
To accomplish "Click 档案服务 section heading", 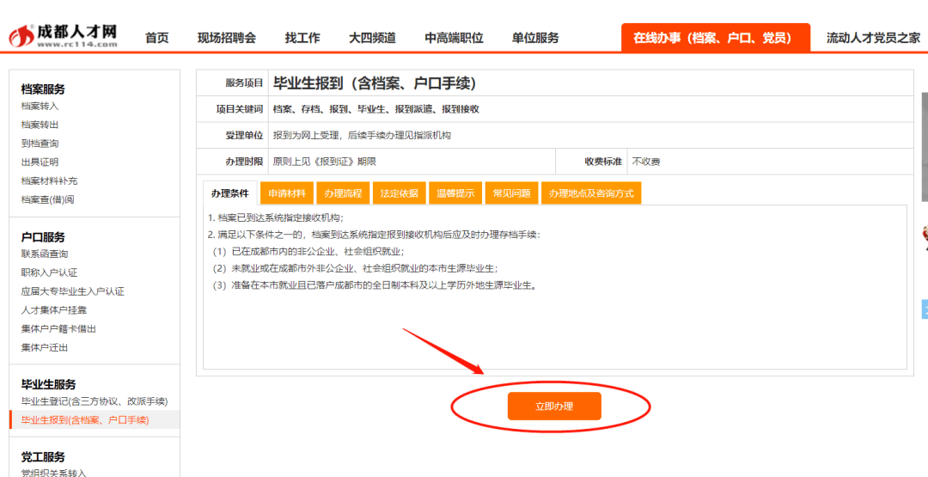I will click(43, 89).
